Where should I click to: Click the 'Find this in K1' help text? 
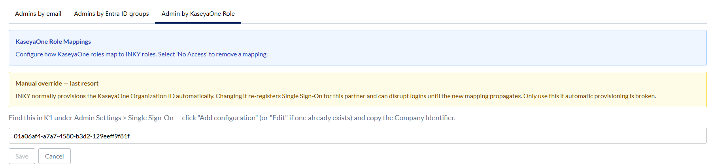click(x=232, y=118)
